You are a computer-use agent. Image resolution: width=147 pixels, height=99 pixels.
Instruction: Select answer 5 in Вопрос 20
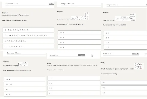(x=25, y=79)
